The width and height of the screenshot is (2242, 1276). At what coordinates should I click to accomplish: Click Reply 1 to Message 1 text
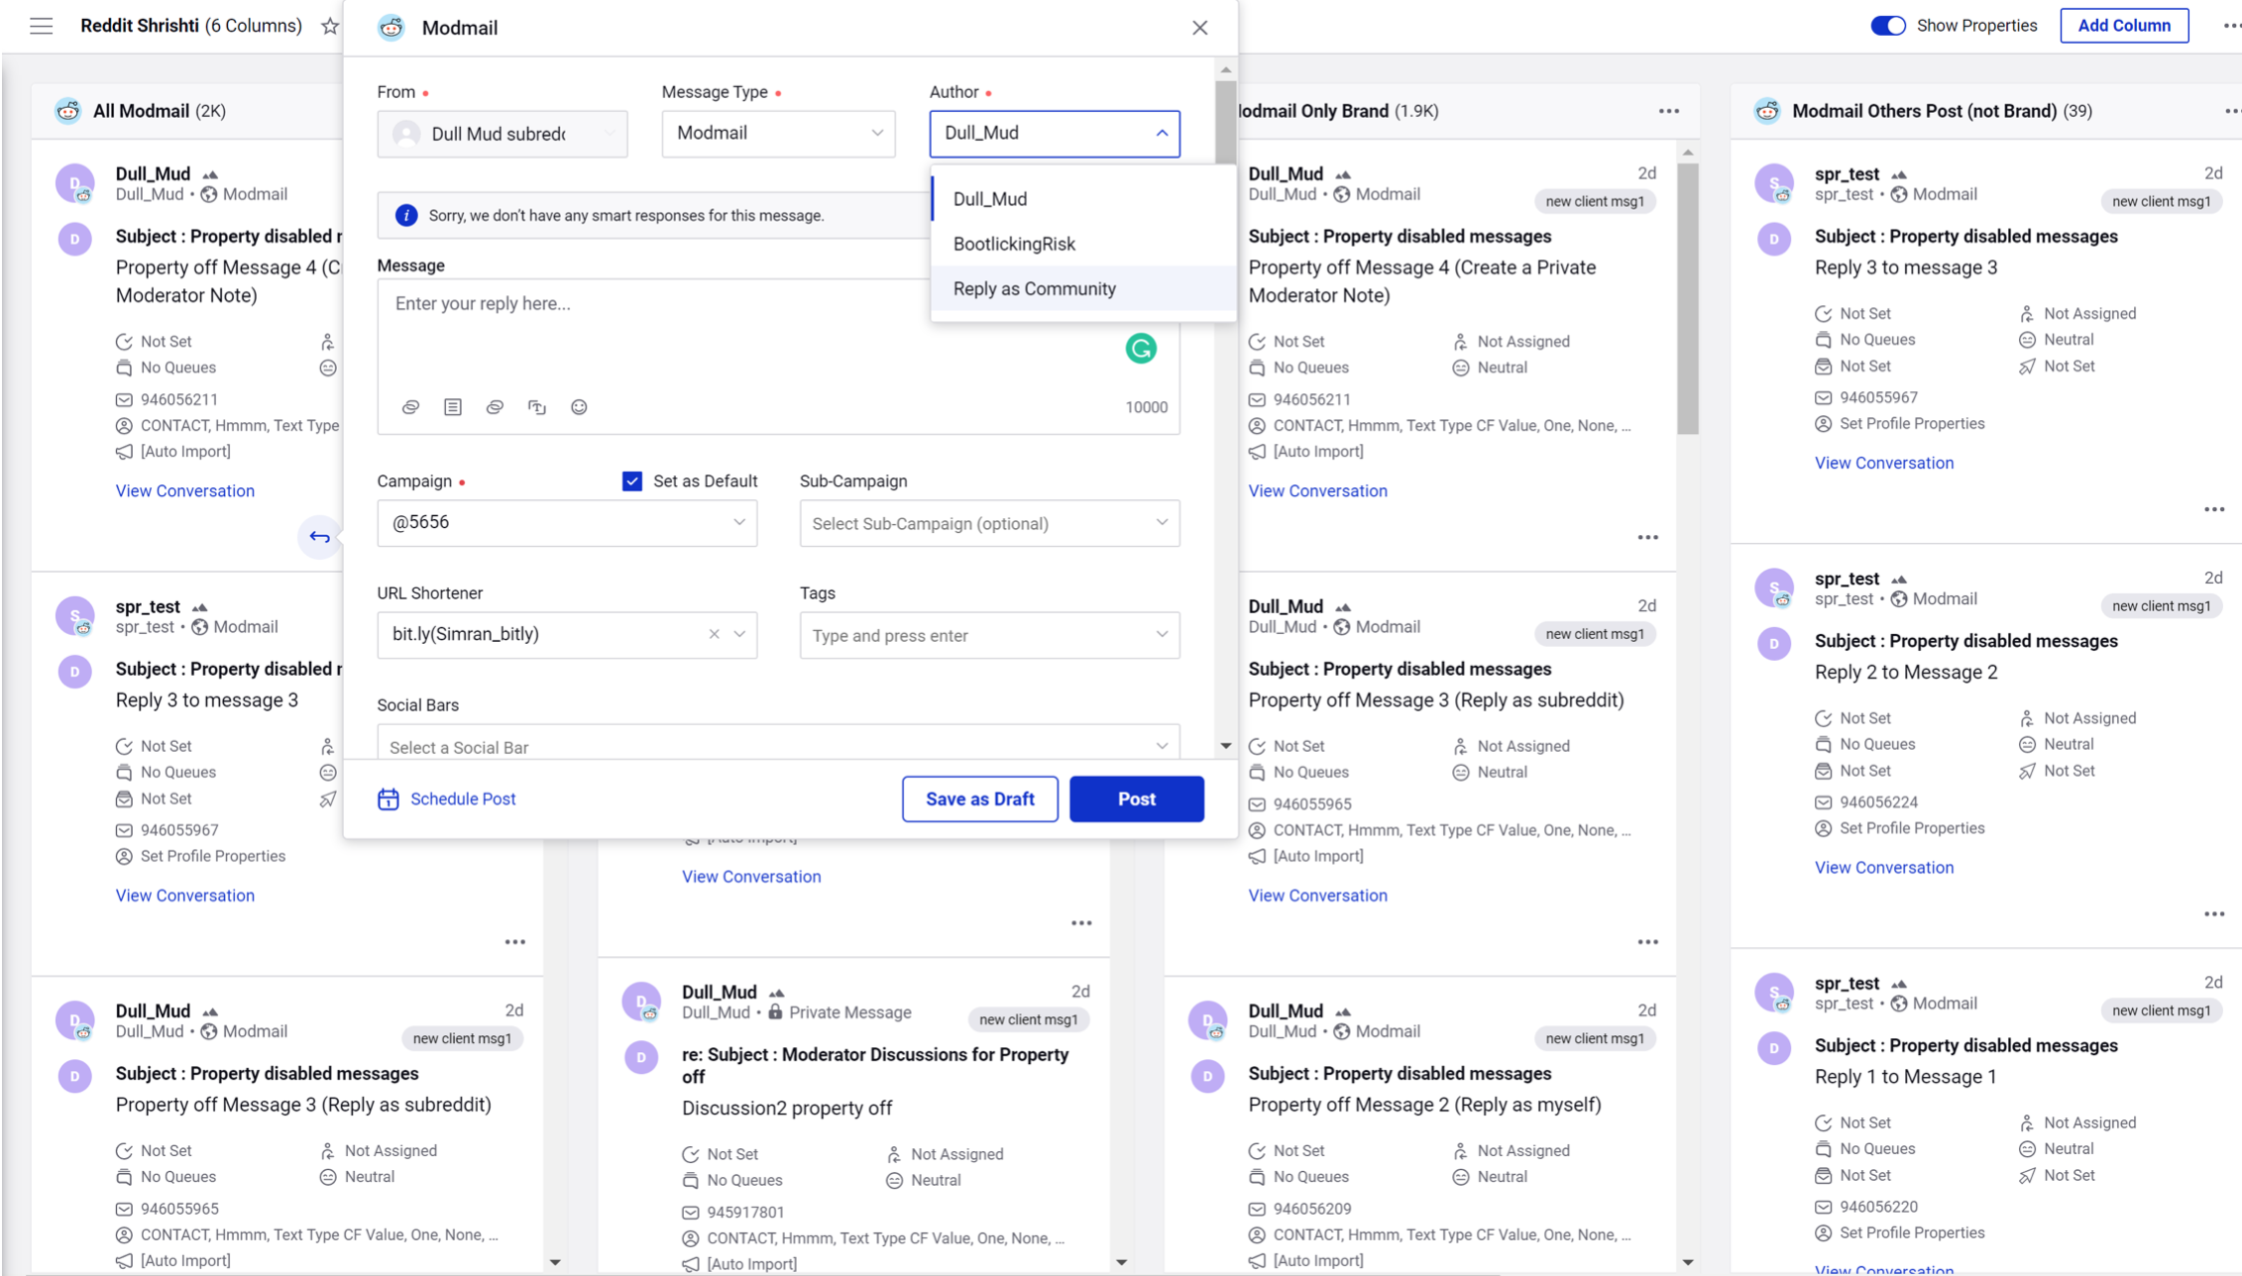click(1904, 1076)
